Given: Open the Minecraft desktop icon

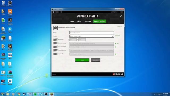Looking at the screenshot, I should click(x=3, y=38).
